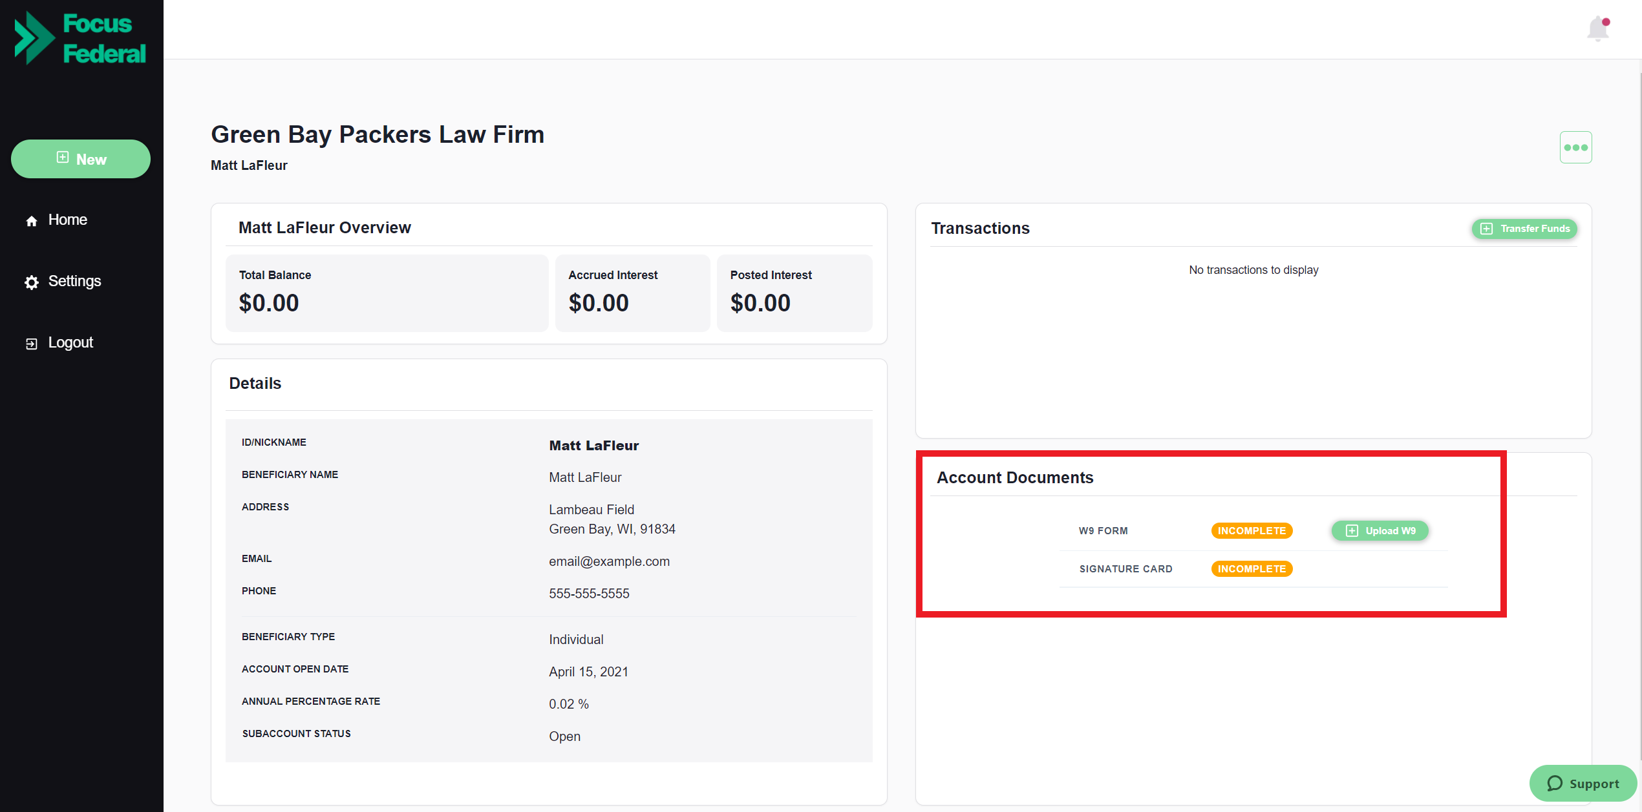Screen dimensions: 1642x812
Task: Open the Home menu item
Action: 67,220
